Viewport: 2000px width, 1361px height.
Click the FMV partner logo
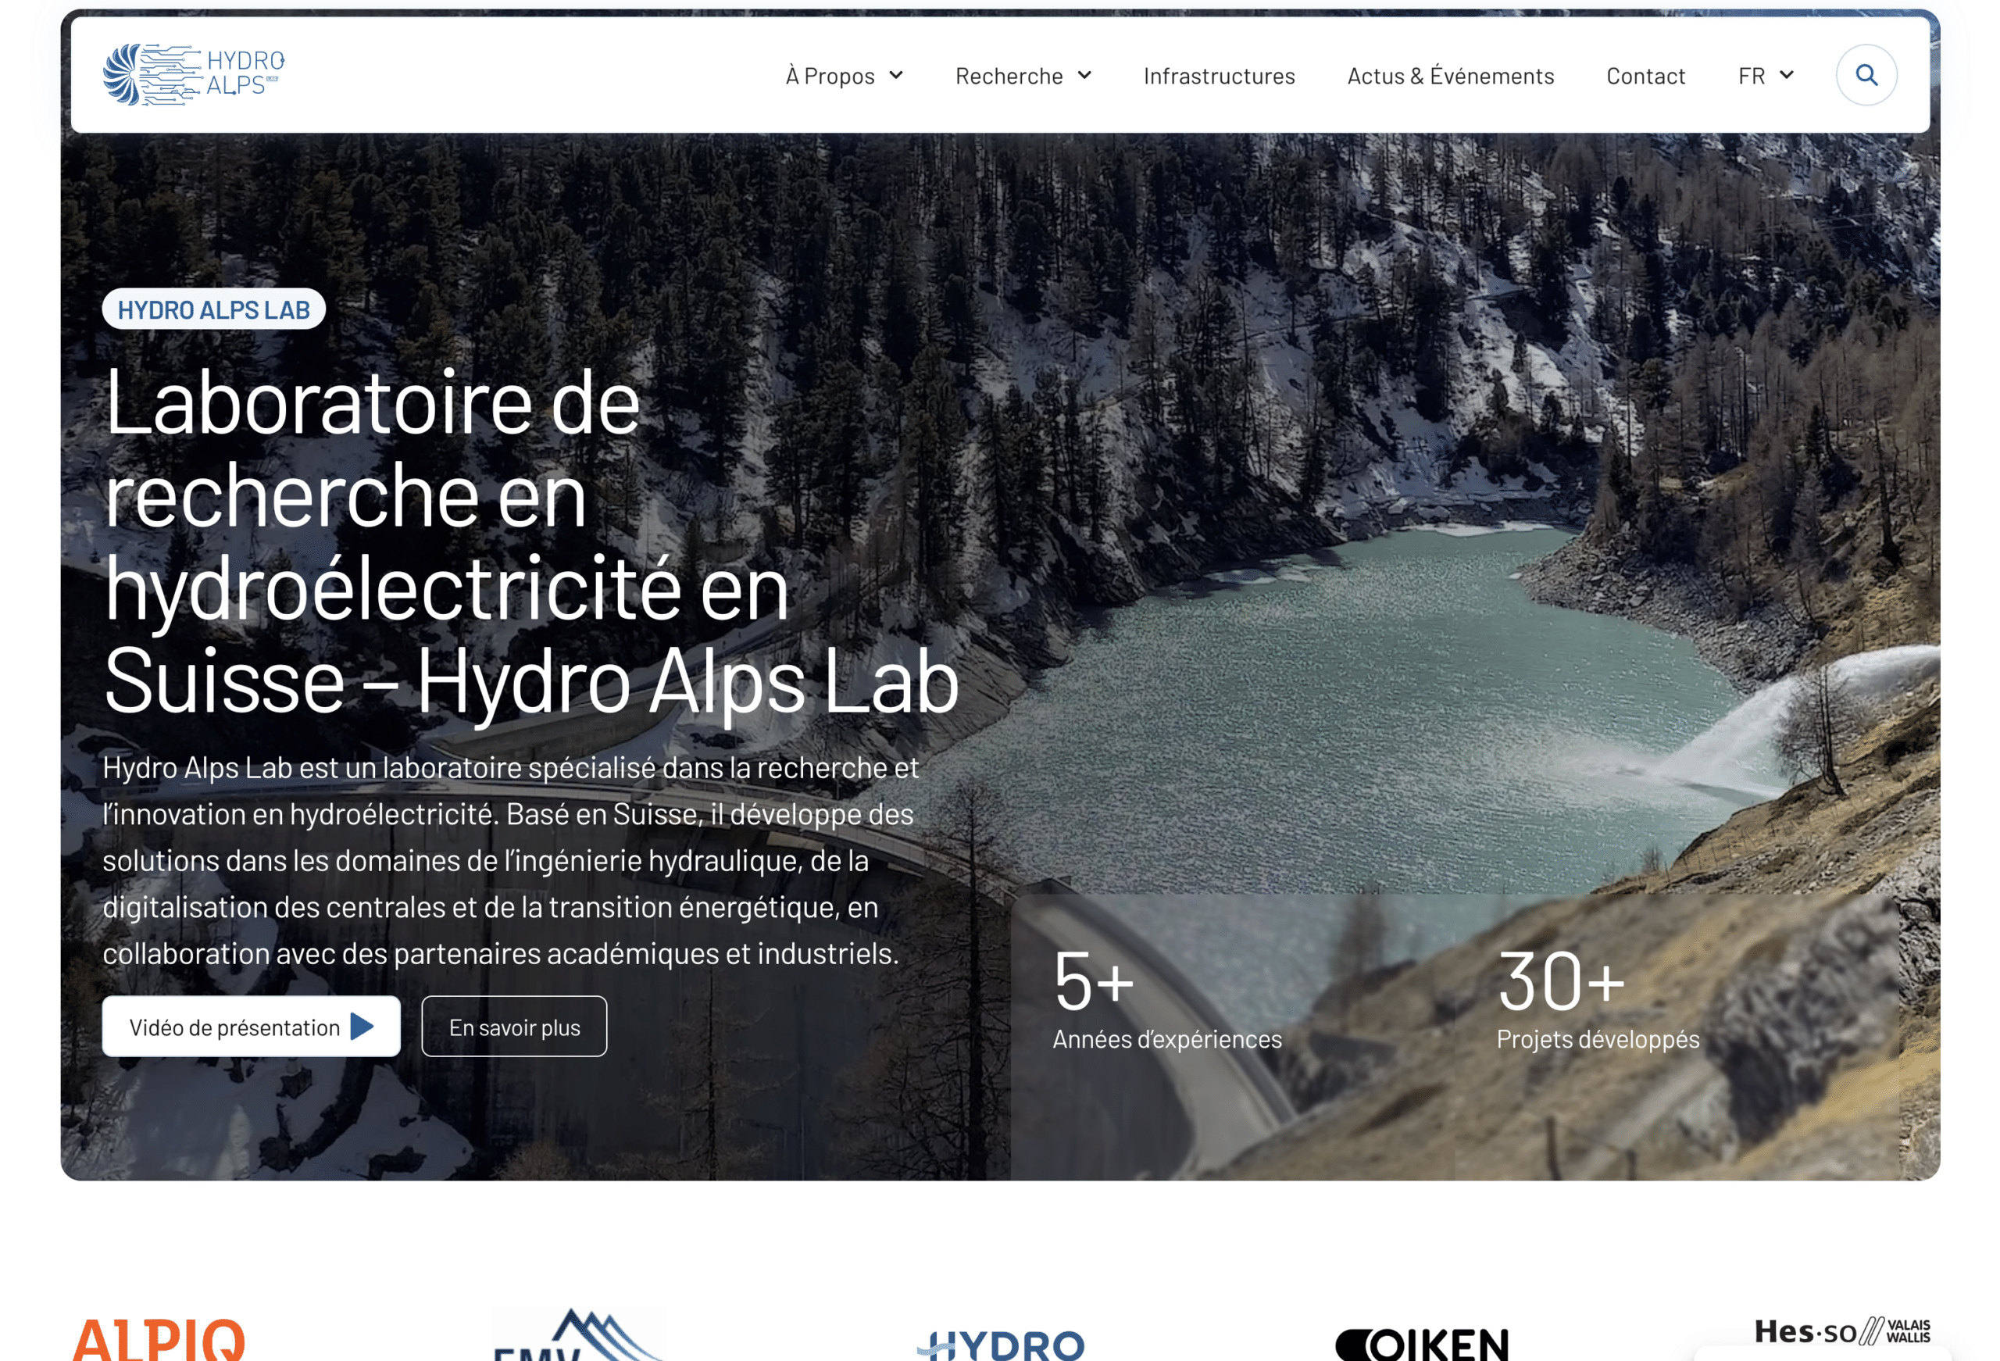[578, 1334]
